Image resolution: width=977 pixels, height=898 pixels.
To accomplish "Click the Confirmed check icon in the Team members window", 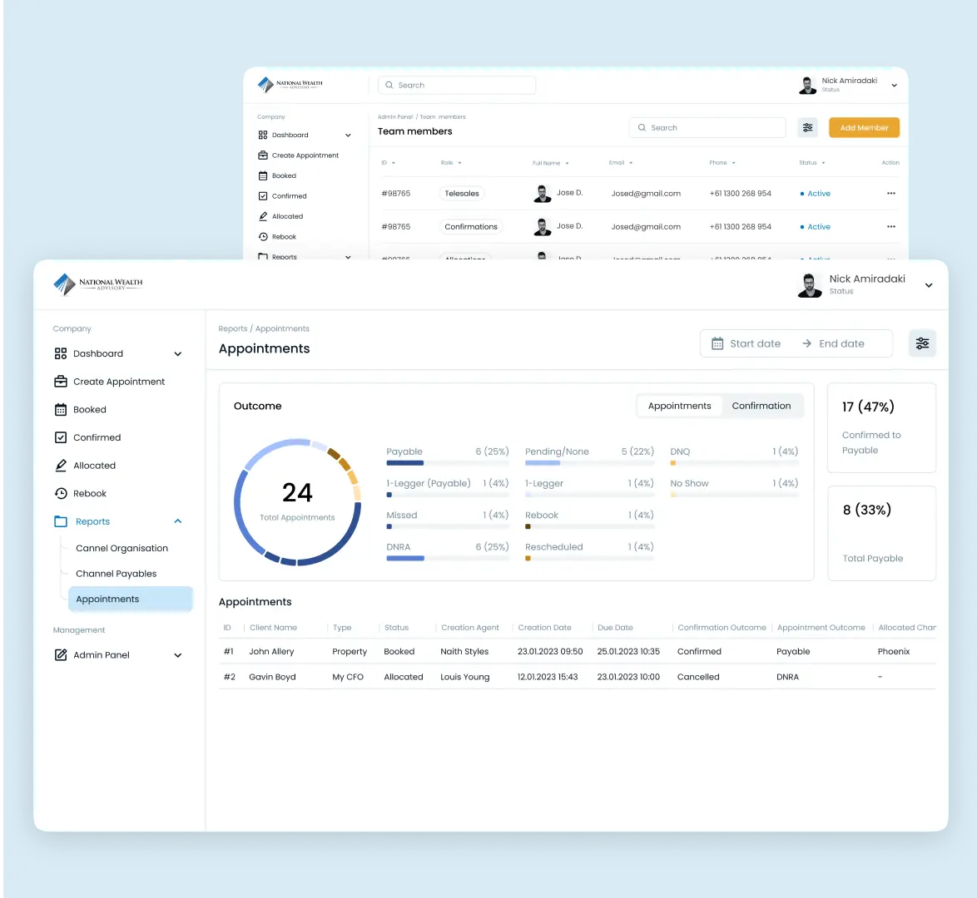I will (x=263, y=196).
